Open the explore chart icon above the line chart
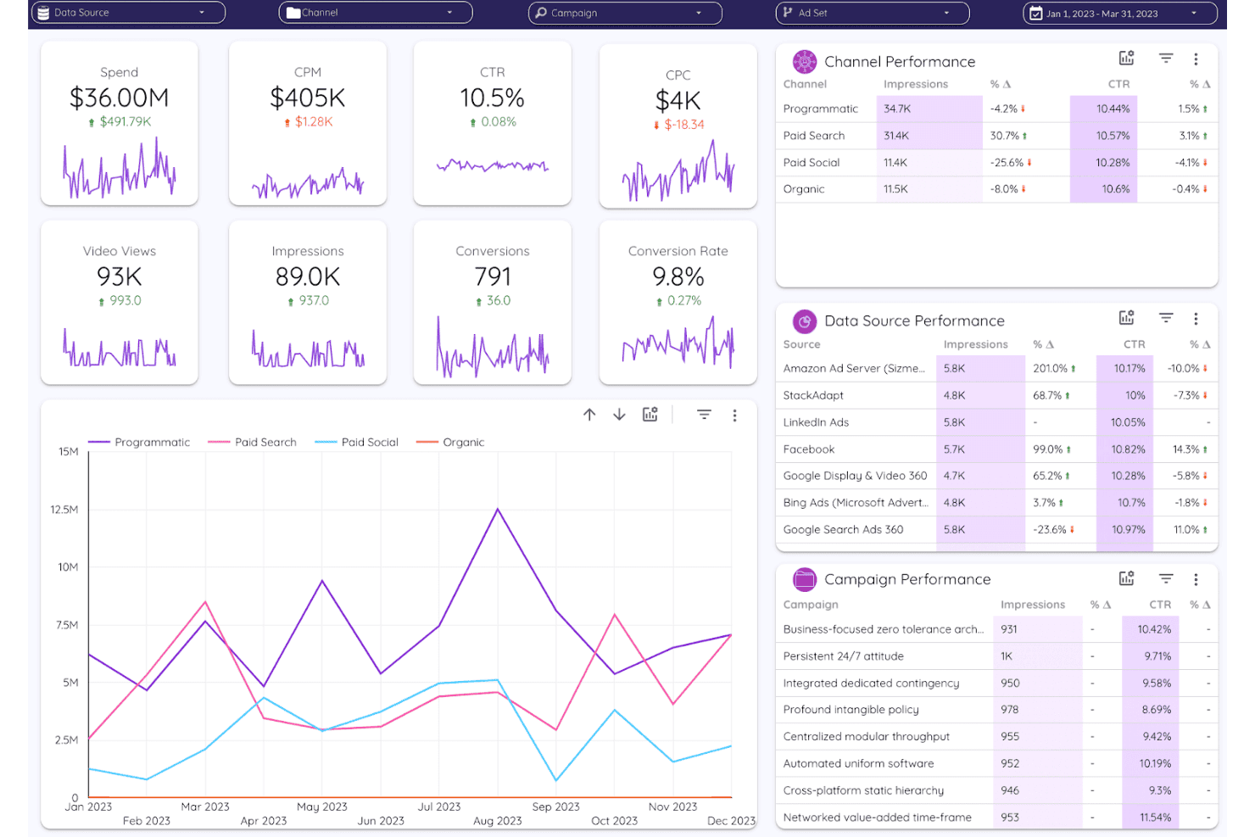1255x837 pixels. [x=650, y=415]
